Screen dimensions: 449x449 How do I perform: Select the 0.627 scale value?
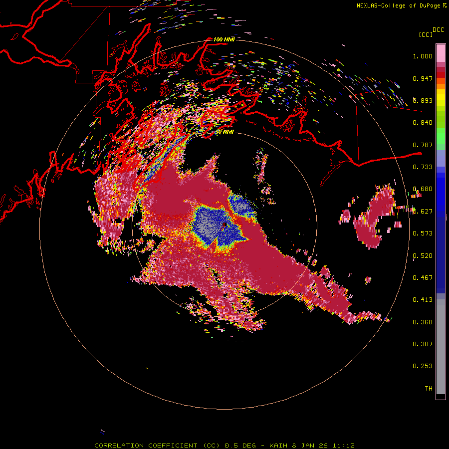point(423,212)
